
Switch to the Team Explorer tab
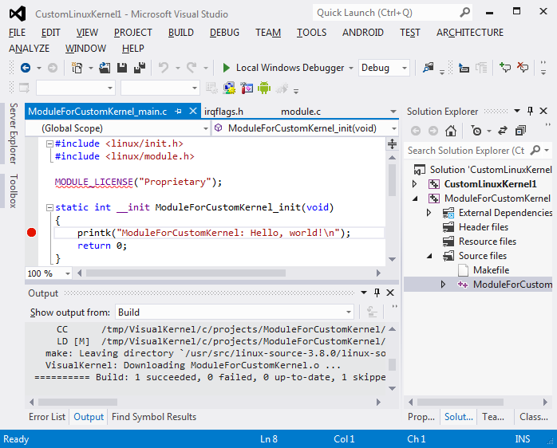493,416
